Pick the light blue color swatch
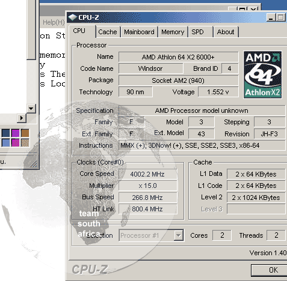Screen dimensions: 287x281 pyautogui.click(x=5, y=143)
